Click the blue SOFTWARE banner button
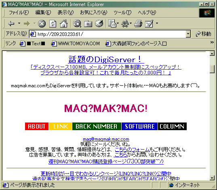Screen dimensions: 217x190 pos(139,126)
